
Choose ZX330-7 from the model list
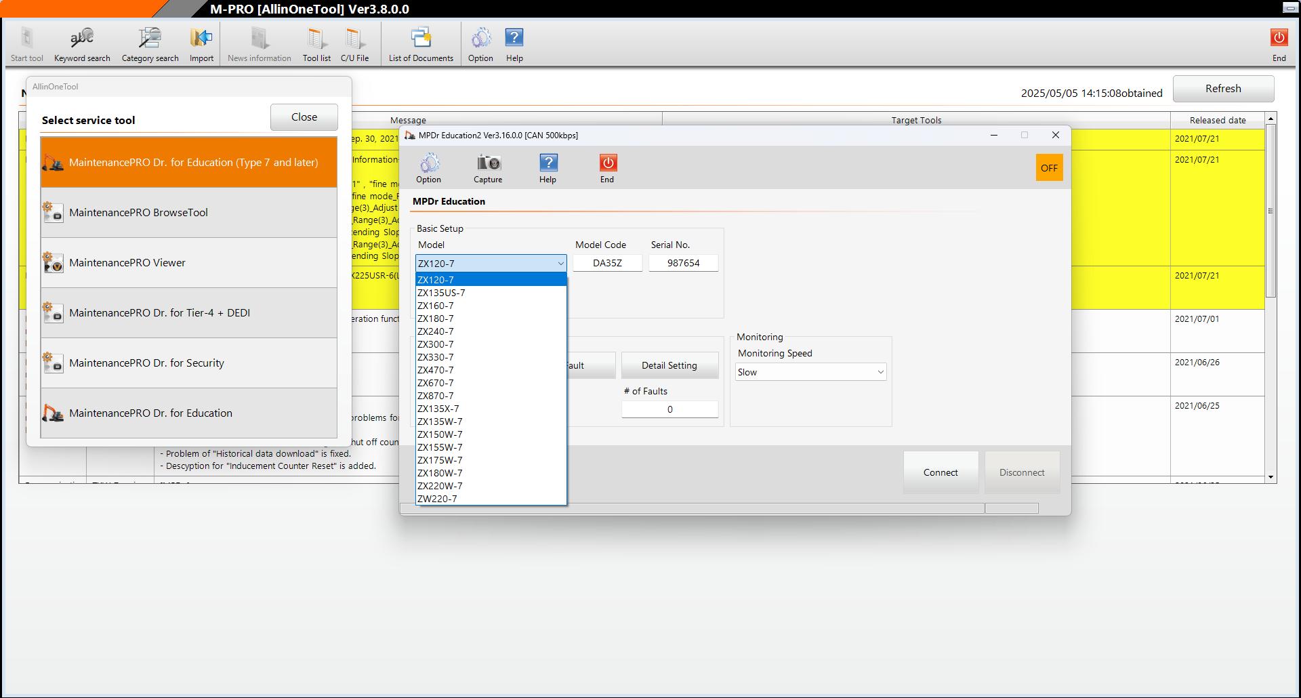tap(491, 357)
